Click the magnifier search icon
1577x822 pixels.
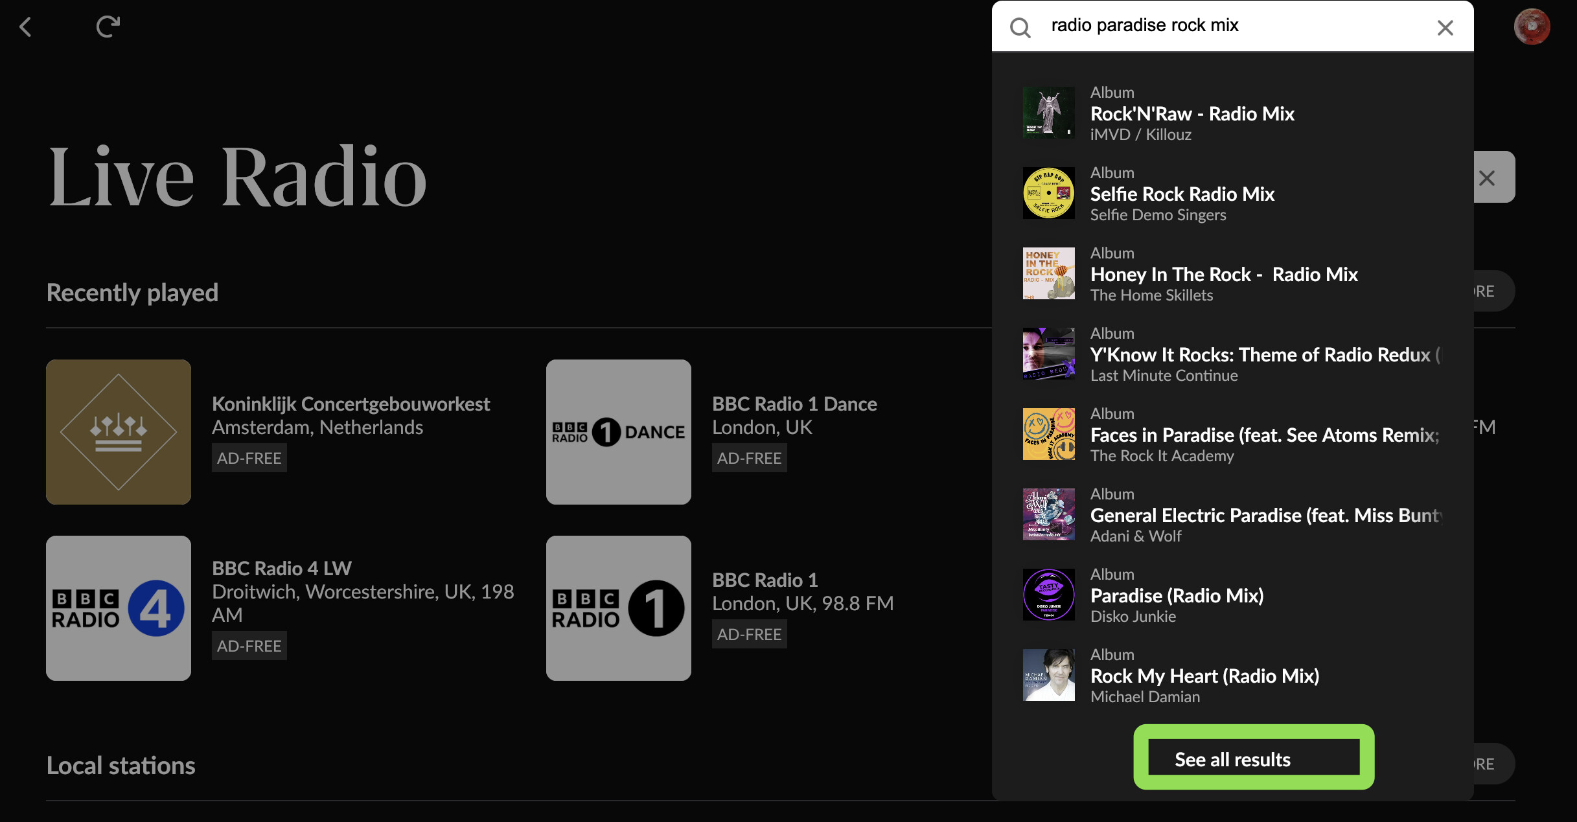click(1020, 27)
